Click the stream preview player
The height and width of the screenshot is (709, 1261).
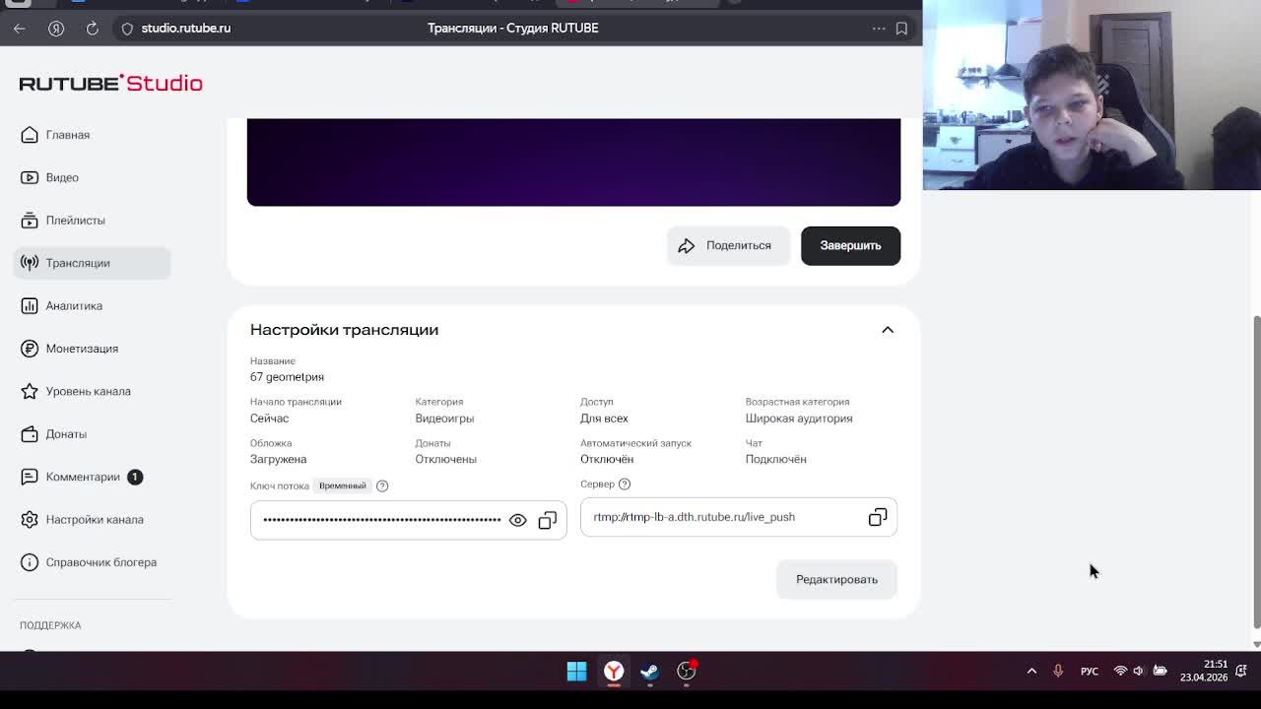(573, 162)
